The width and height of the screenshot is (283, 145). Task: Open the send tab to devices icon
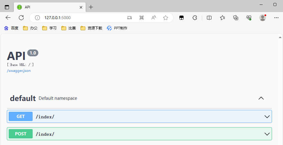coord(129,18)
